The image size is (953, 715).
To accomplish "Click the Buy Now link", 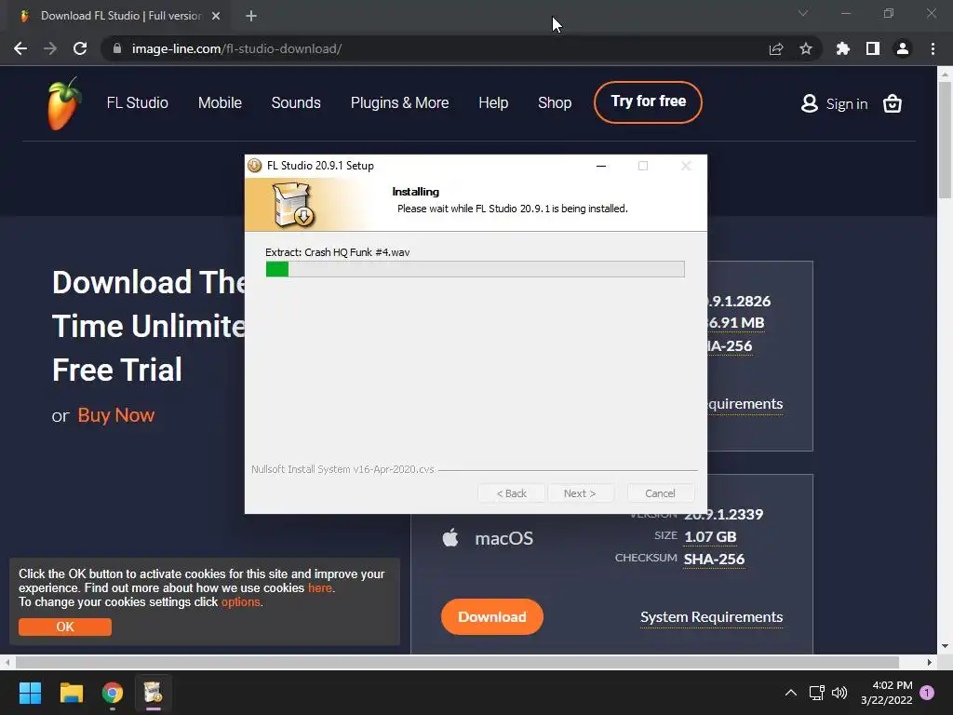I will click(x=116, y=415).
